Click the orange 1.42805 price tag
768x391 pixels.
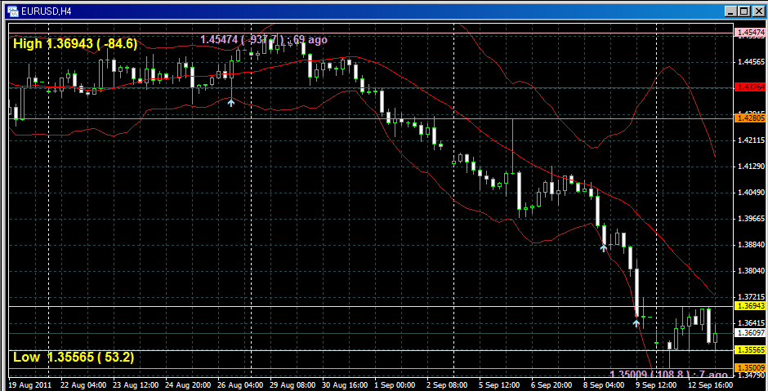[749, 118]
